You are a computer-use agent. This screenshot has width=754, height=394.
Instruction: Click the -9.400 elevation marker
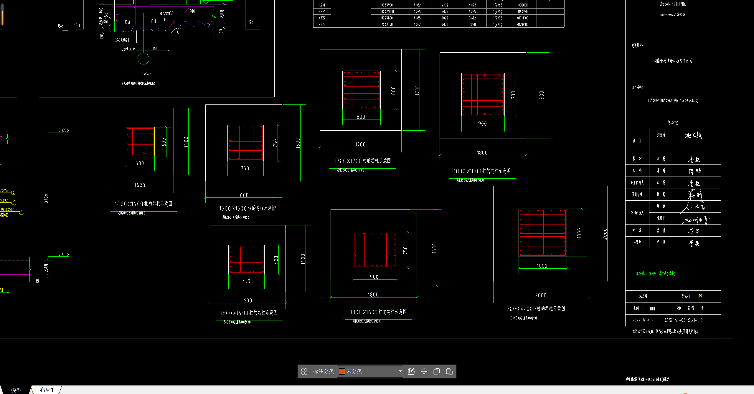tap(62, 255)
